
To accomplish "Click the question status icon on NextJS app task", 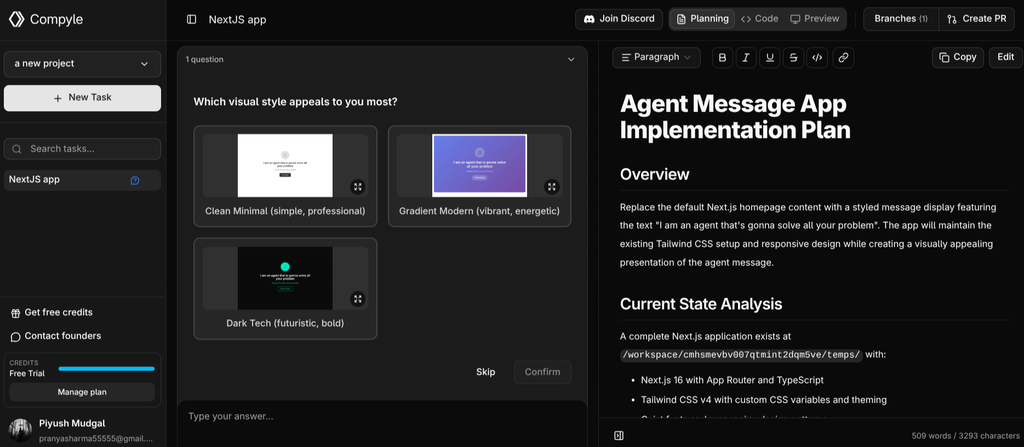I will tap(135, 181).
